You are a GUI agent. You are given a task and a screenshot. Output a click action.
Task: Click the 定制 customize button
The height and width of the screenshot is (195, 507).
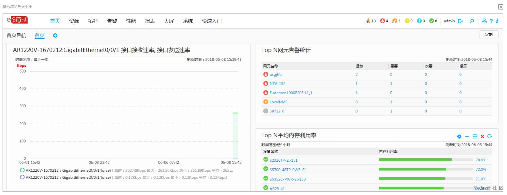tap(489, 34)
